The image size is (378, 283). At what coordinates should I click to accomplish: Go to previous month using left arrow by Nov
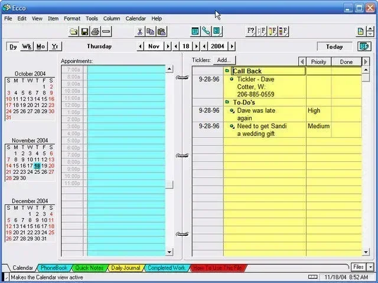pyautogui.click(x=141, y=46)
